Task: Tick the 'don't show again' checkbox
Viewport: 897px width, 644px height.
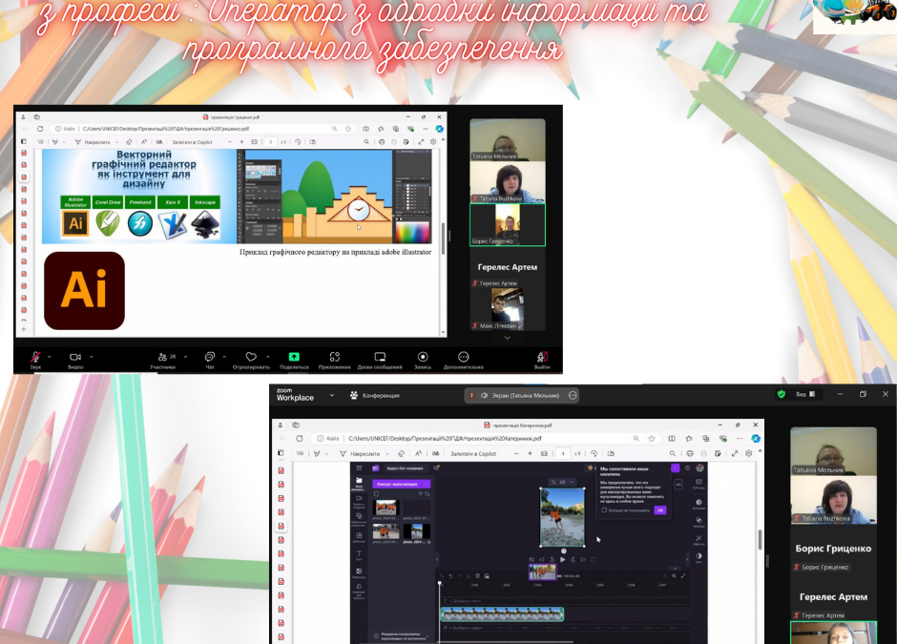Action: 604,510
